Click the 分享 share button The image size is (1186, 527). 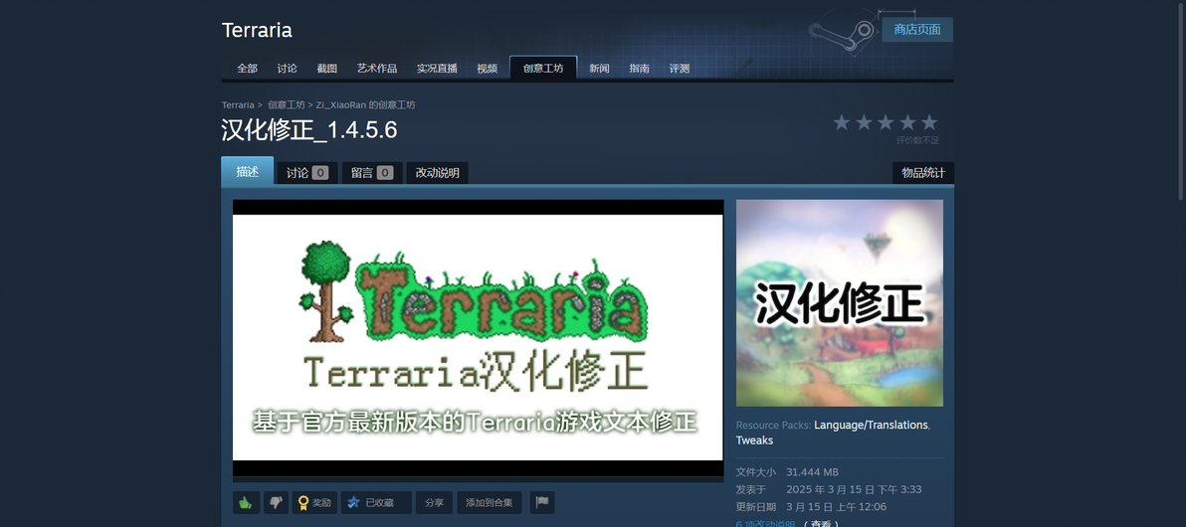tap(434, 502)
